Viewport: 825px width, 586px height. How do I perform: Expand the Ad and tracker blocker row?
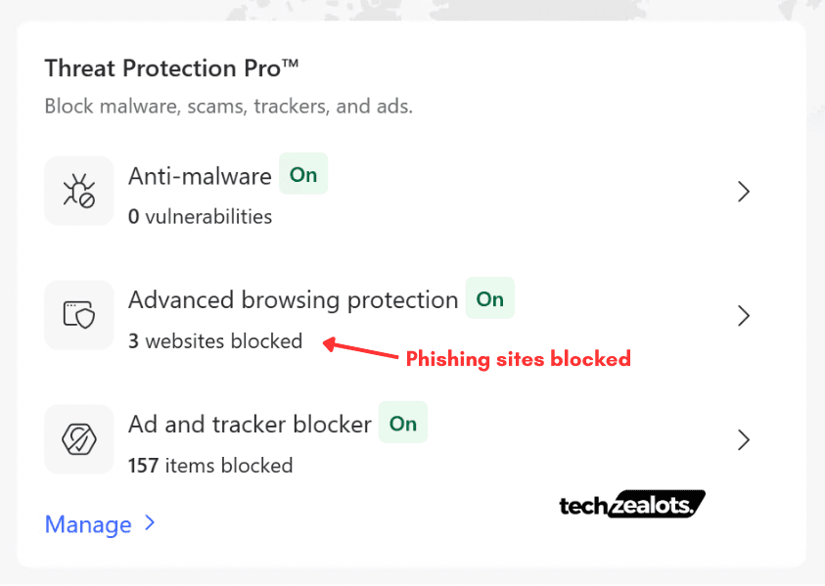743,439
